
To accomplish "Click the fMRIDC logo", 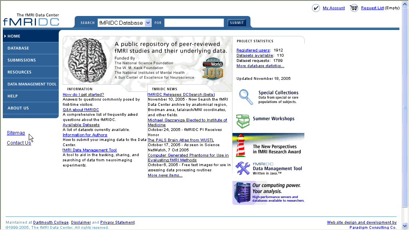I will (x=31, y=20).
